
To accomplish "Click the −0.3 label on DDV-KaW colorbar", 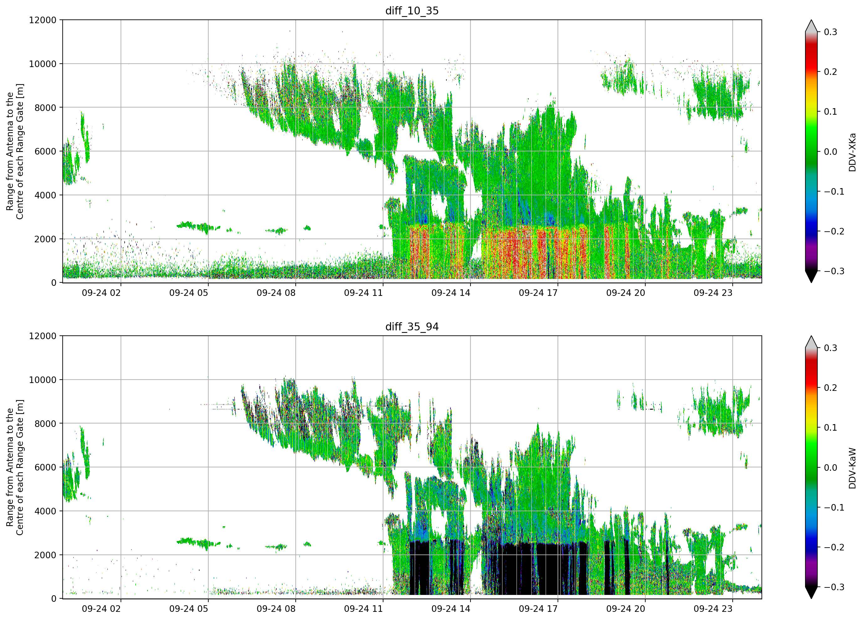I will pyautogui.click(x=834, y=587).
